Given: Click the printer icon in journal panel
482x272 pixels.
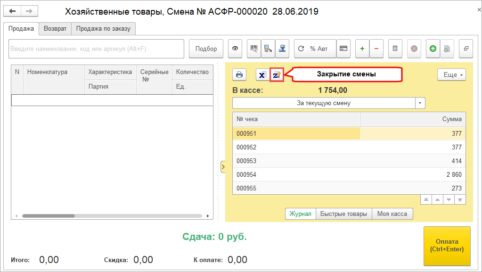Looking at the screenshot, I should (239, 74).
